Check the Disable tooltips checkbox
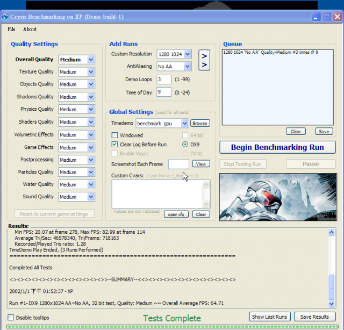This screenshot has height=330, width=344. pos(11,318)
